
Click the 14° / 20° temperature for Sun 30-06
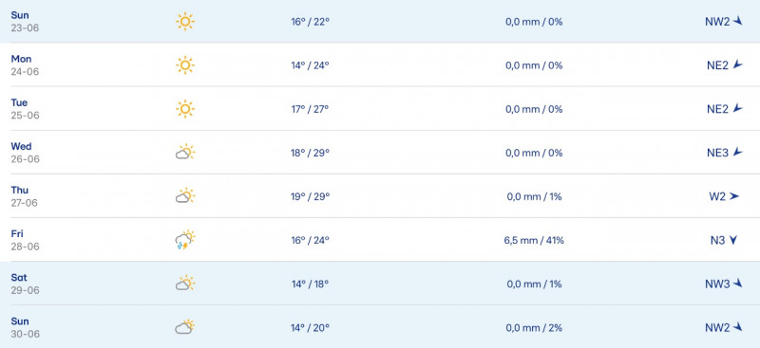(311, 328)
